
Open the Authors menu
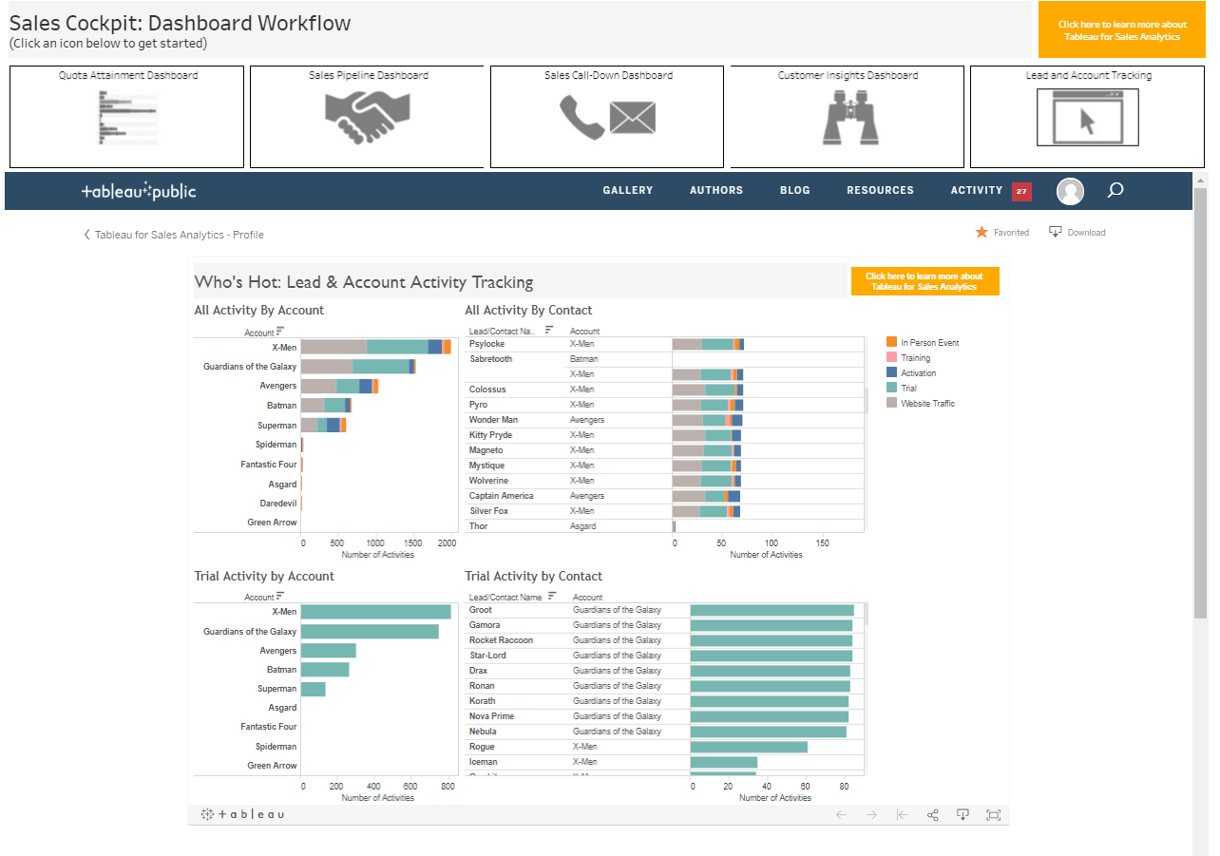point(716,190)
